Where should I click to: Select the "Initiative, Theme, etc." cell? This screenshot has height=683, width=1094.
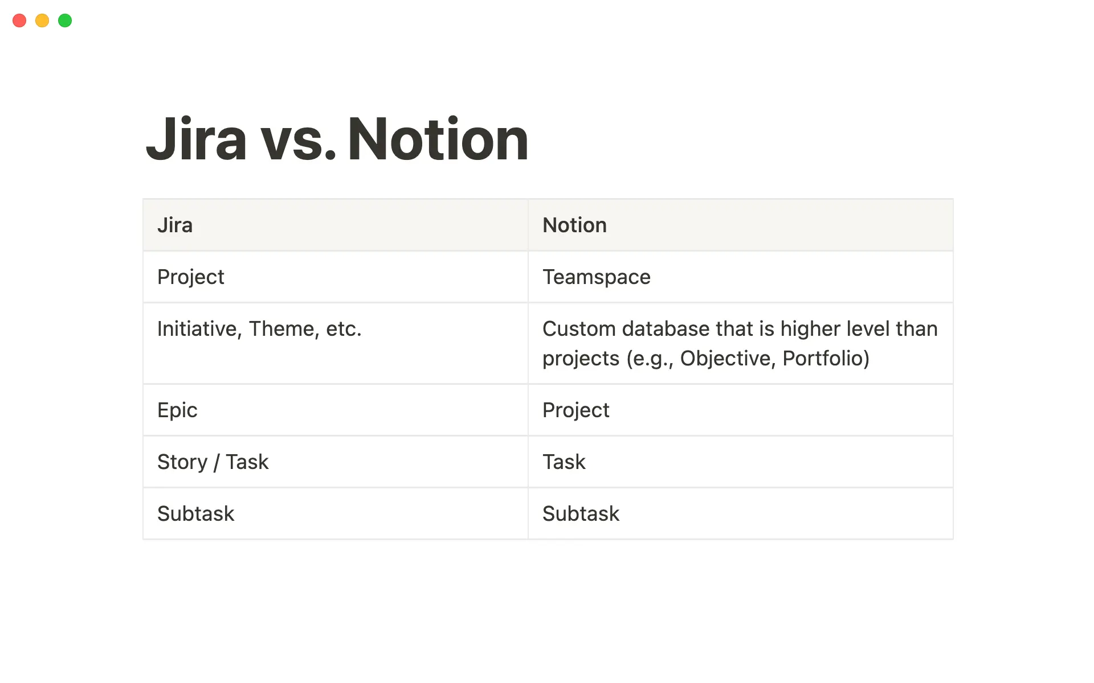click(x=335, y=343)
